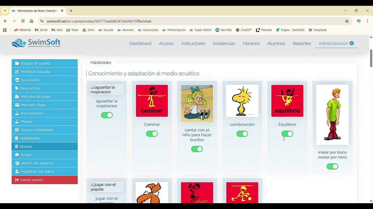Image resolution: width=373 pixels, height=209 pixels.
Task: Reload the page with refresh icon
Action: (23, 21)
